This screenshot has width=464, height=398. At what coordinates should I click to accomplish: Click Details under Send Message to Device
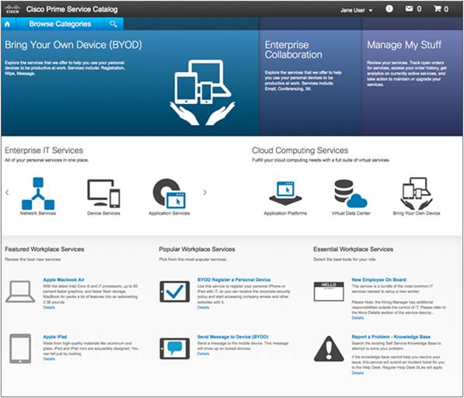pyautogui.click(x=204, y=353)
